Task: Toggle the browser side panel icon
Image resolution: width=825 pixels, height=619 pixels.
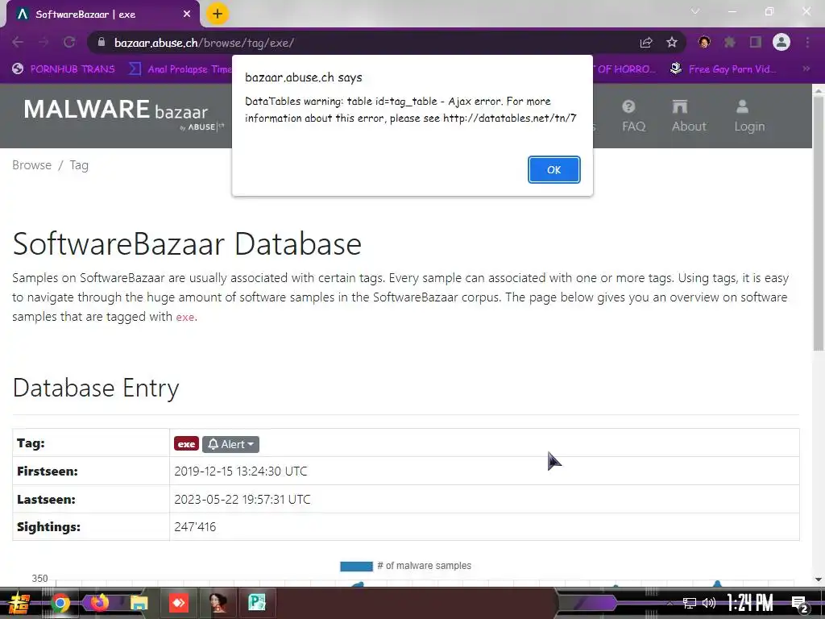Action: click(756, 42)
